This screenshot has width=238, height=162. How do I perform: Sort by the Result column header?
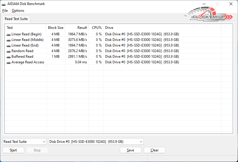point(82,28)
